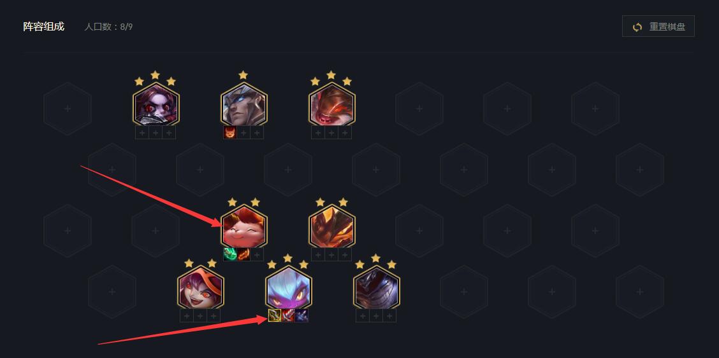Select the one-star armored knight champion

click(x=244, y=105)
